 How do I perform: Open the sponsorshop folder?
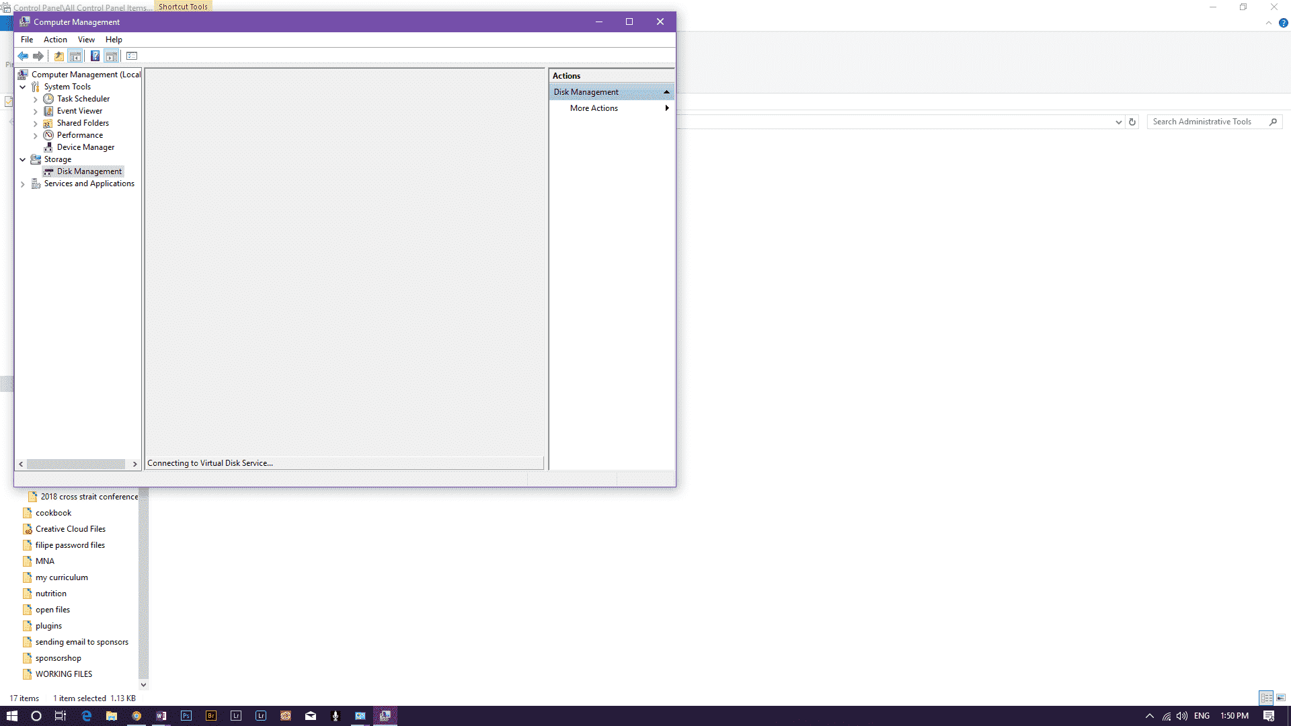click(x=58, y=658)
